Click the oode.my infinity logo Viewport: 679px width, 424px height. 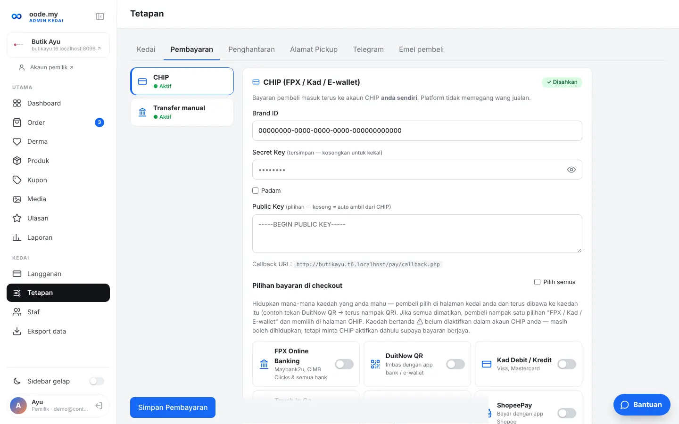[x=17, y=16]
